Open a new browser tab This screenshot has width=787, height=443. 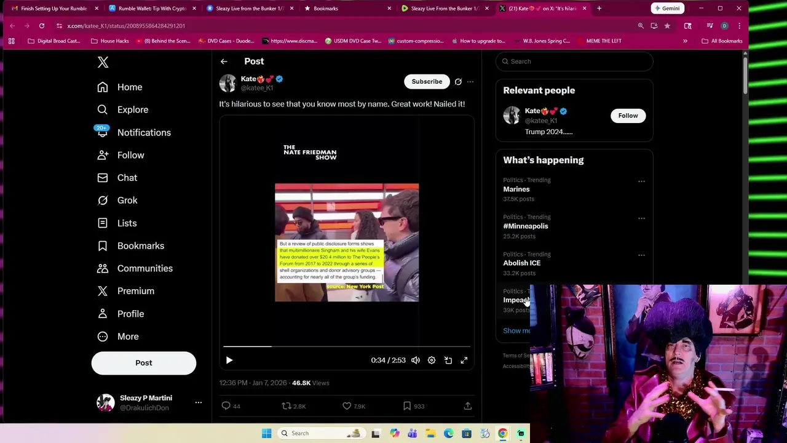click(x=599, y=9)
